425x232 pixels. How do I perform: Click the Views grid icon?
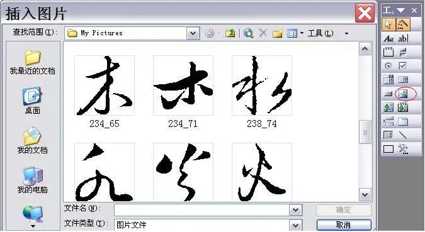click(x=292, y=33)
